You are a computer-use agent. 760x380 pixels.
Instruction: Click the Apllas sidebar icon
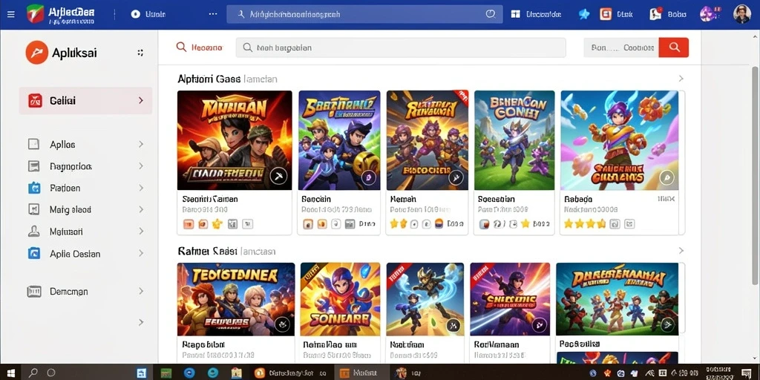pyautogui.click(x=33, y=144)
